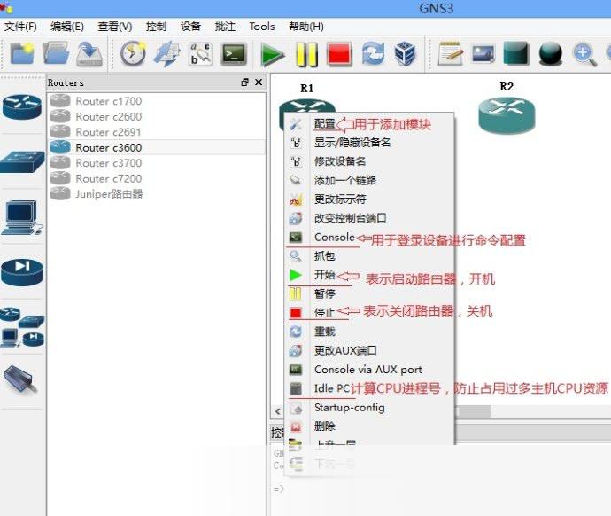
Task: Open the 文件(F) menu
Action: pos(20,27)
